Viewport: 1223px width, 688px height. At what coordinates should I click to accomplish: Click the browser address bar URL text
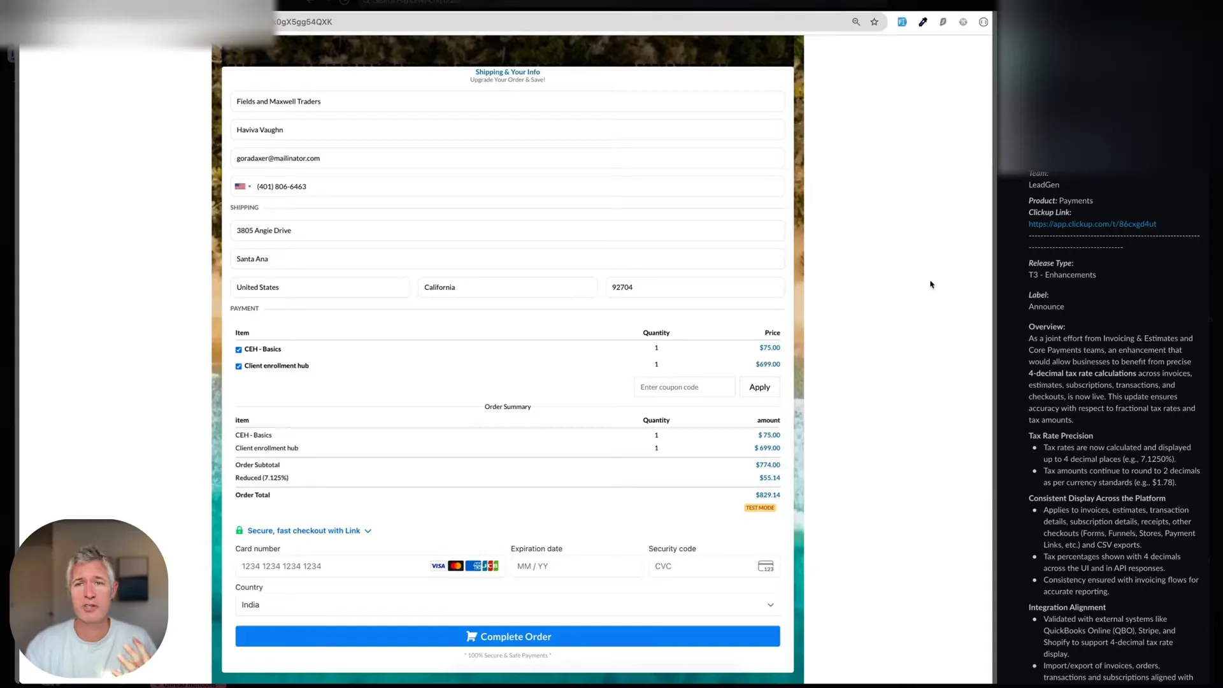pos(304,22)
